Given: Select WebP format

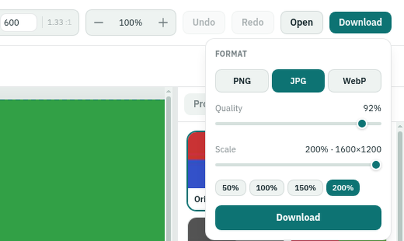Looking at the screenshot, I should pyautogui.click(x=355, y=81).
